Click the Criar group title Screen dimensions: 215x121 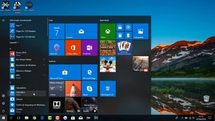[x=51, y=20]
